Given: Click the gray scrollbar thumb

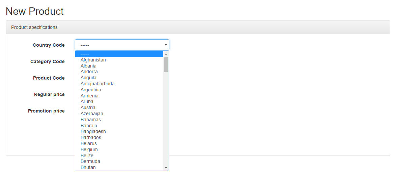Looking at the screenshot, I should click(x=166, y=64).
